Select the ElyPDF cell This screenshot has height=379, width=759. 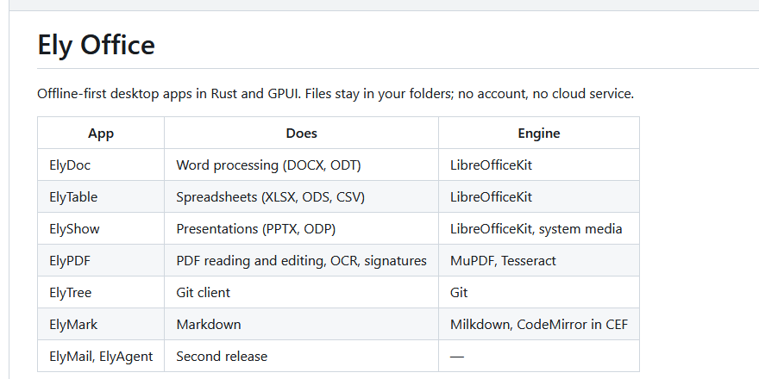(101, 260)
